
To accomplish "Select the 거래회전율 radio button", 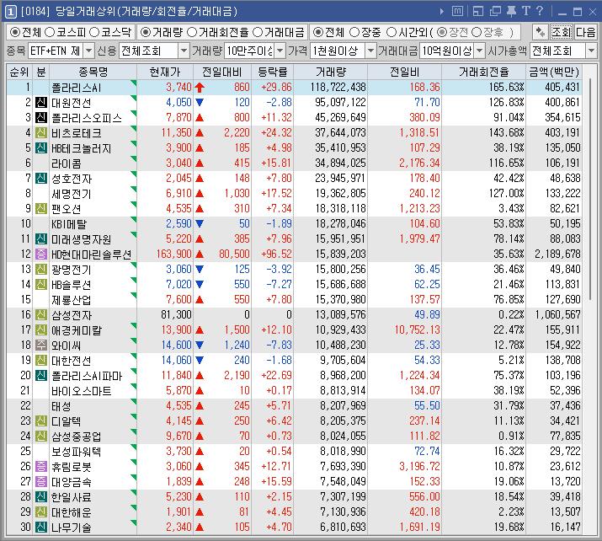I will pyautogui.click(x=192, y=32).
